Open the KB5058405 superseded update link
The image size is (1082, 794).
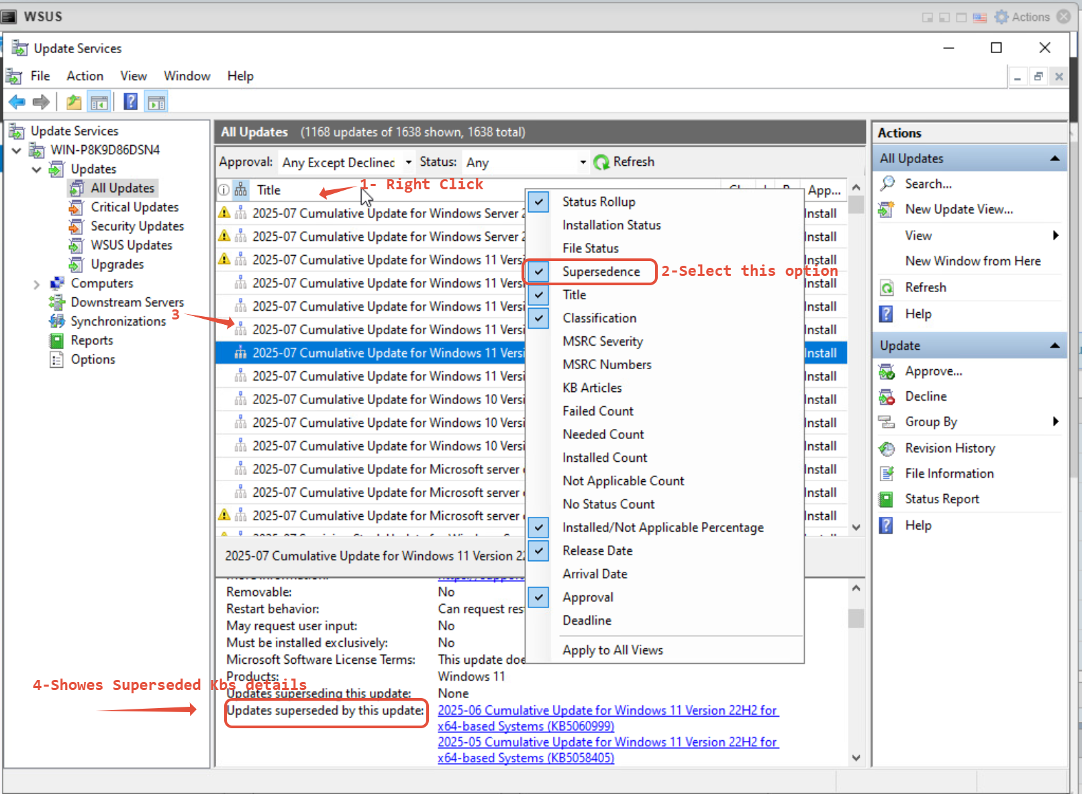pos(608,750)
